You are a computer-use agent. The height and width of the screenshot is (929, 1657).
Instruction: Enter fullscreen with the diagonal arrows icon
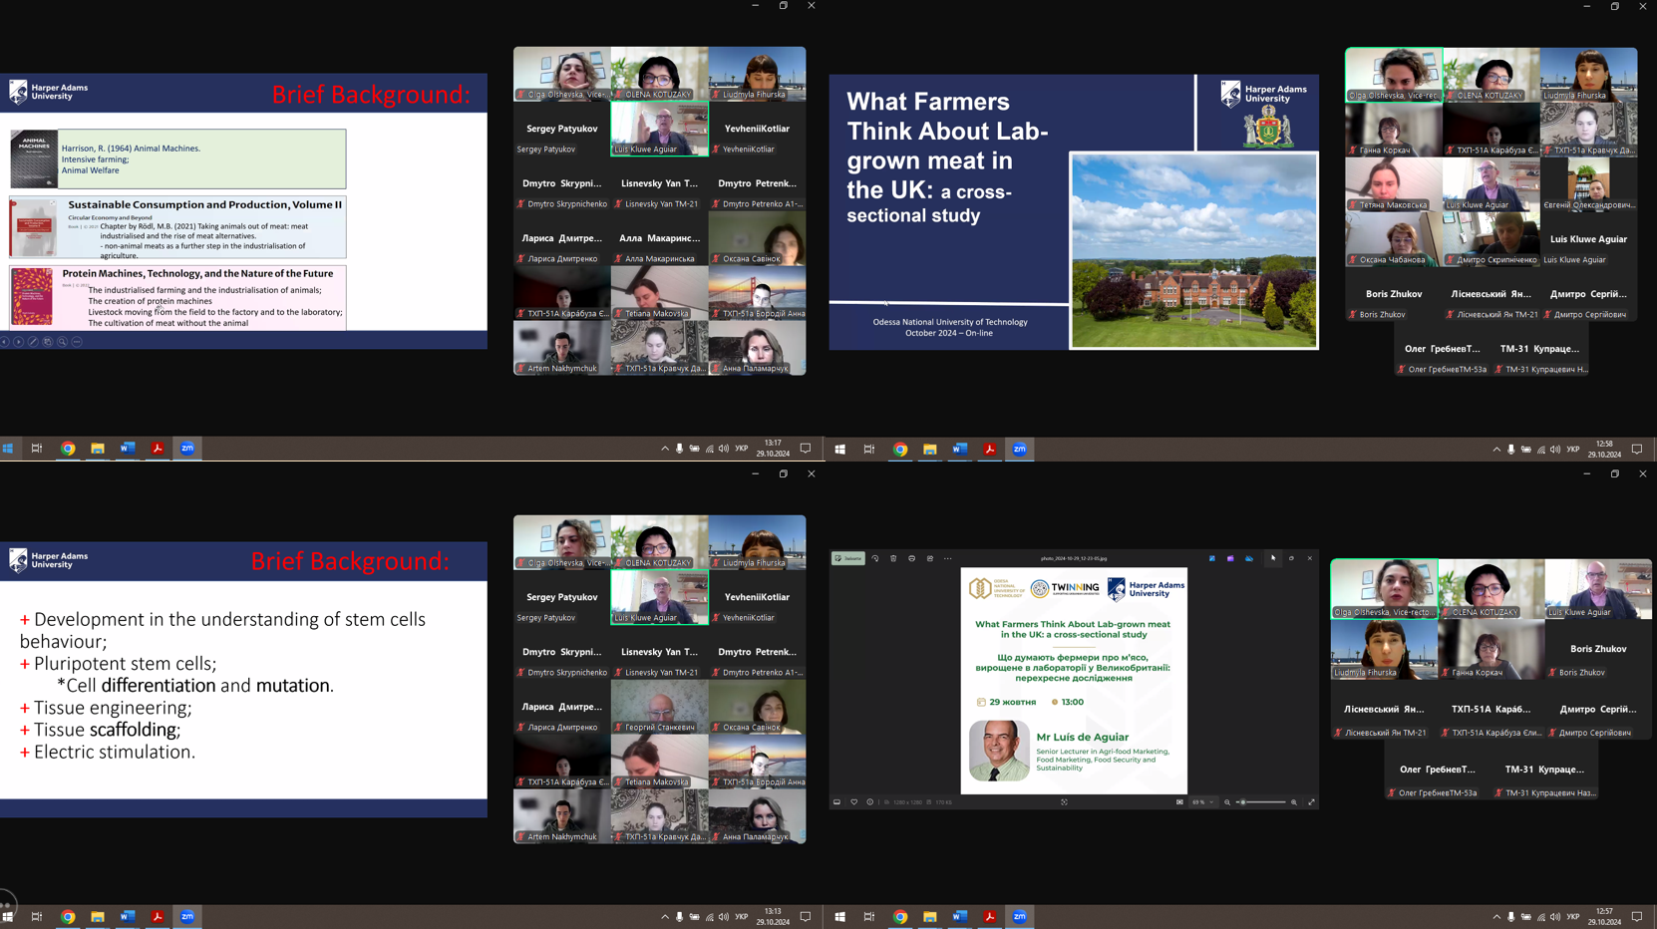click(x=1311, y=801)
